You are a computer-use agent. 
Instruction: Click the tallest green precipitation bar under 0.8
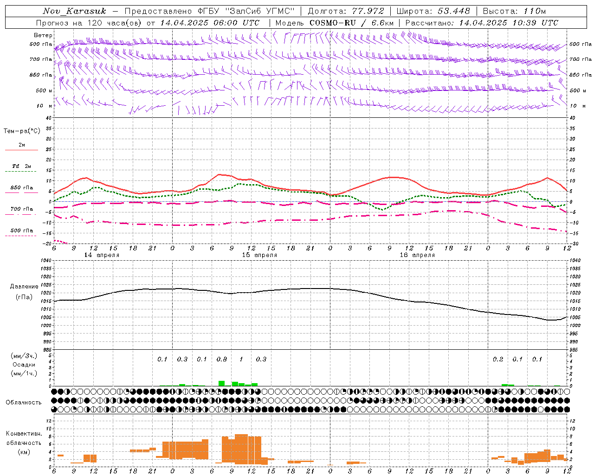pos(222,383)
